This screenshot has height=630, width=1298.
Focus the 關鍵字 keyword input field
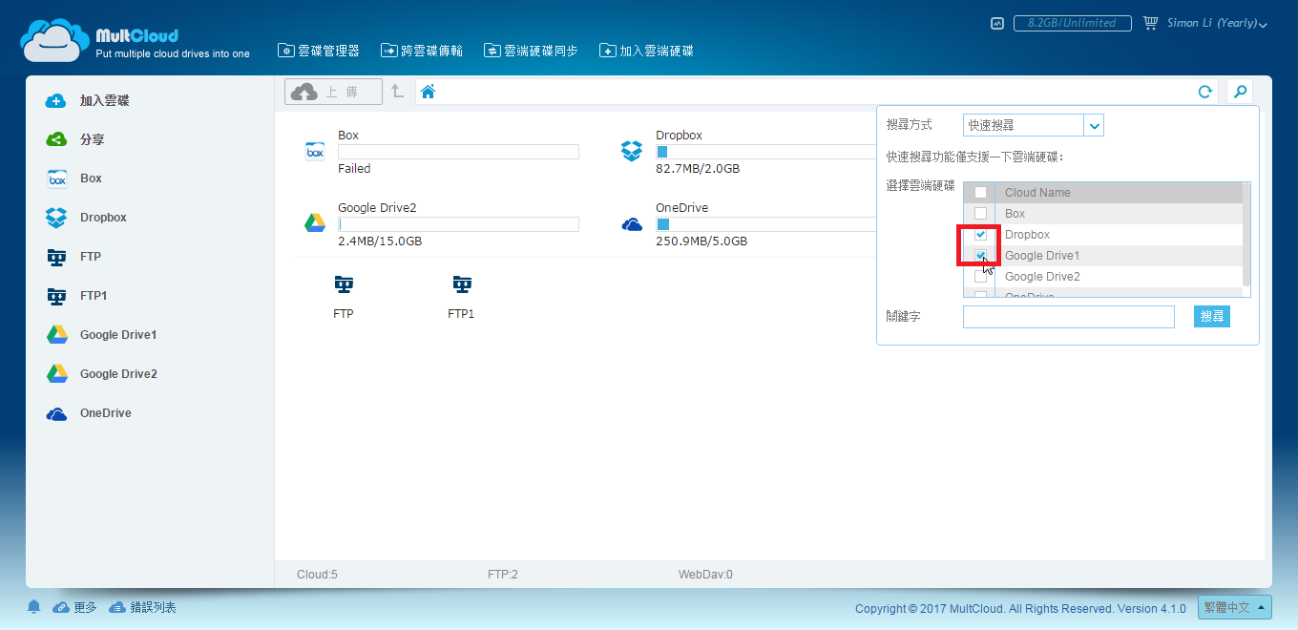[1069, 317]
